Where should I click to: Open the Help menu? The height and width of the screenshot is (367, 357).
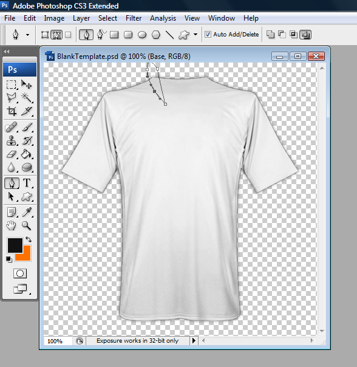[251, 18]
